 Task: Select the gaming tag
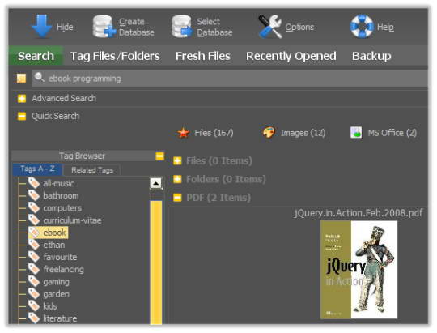[56, 282]
